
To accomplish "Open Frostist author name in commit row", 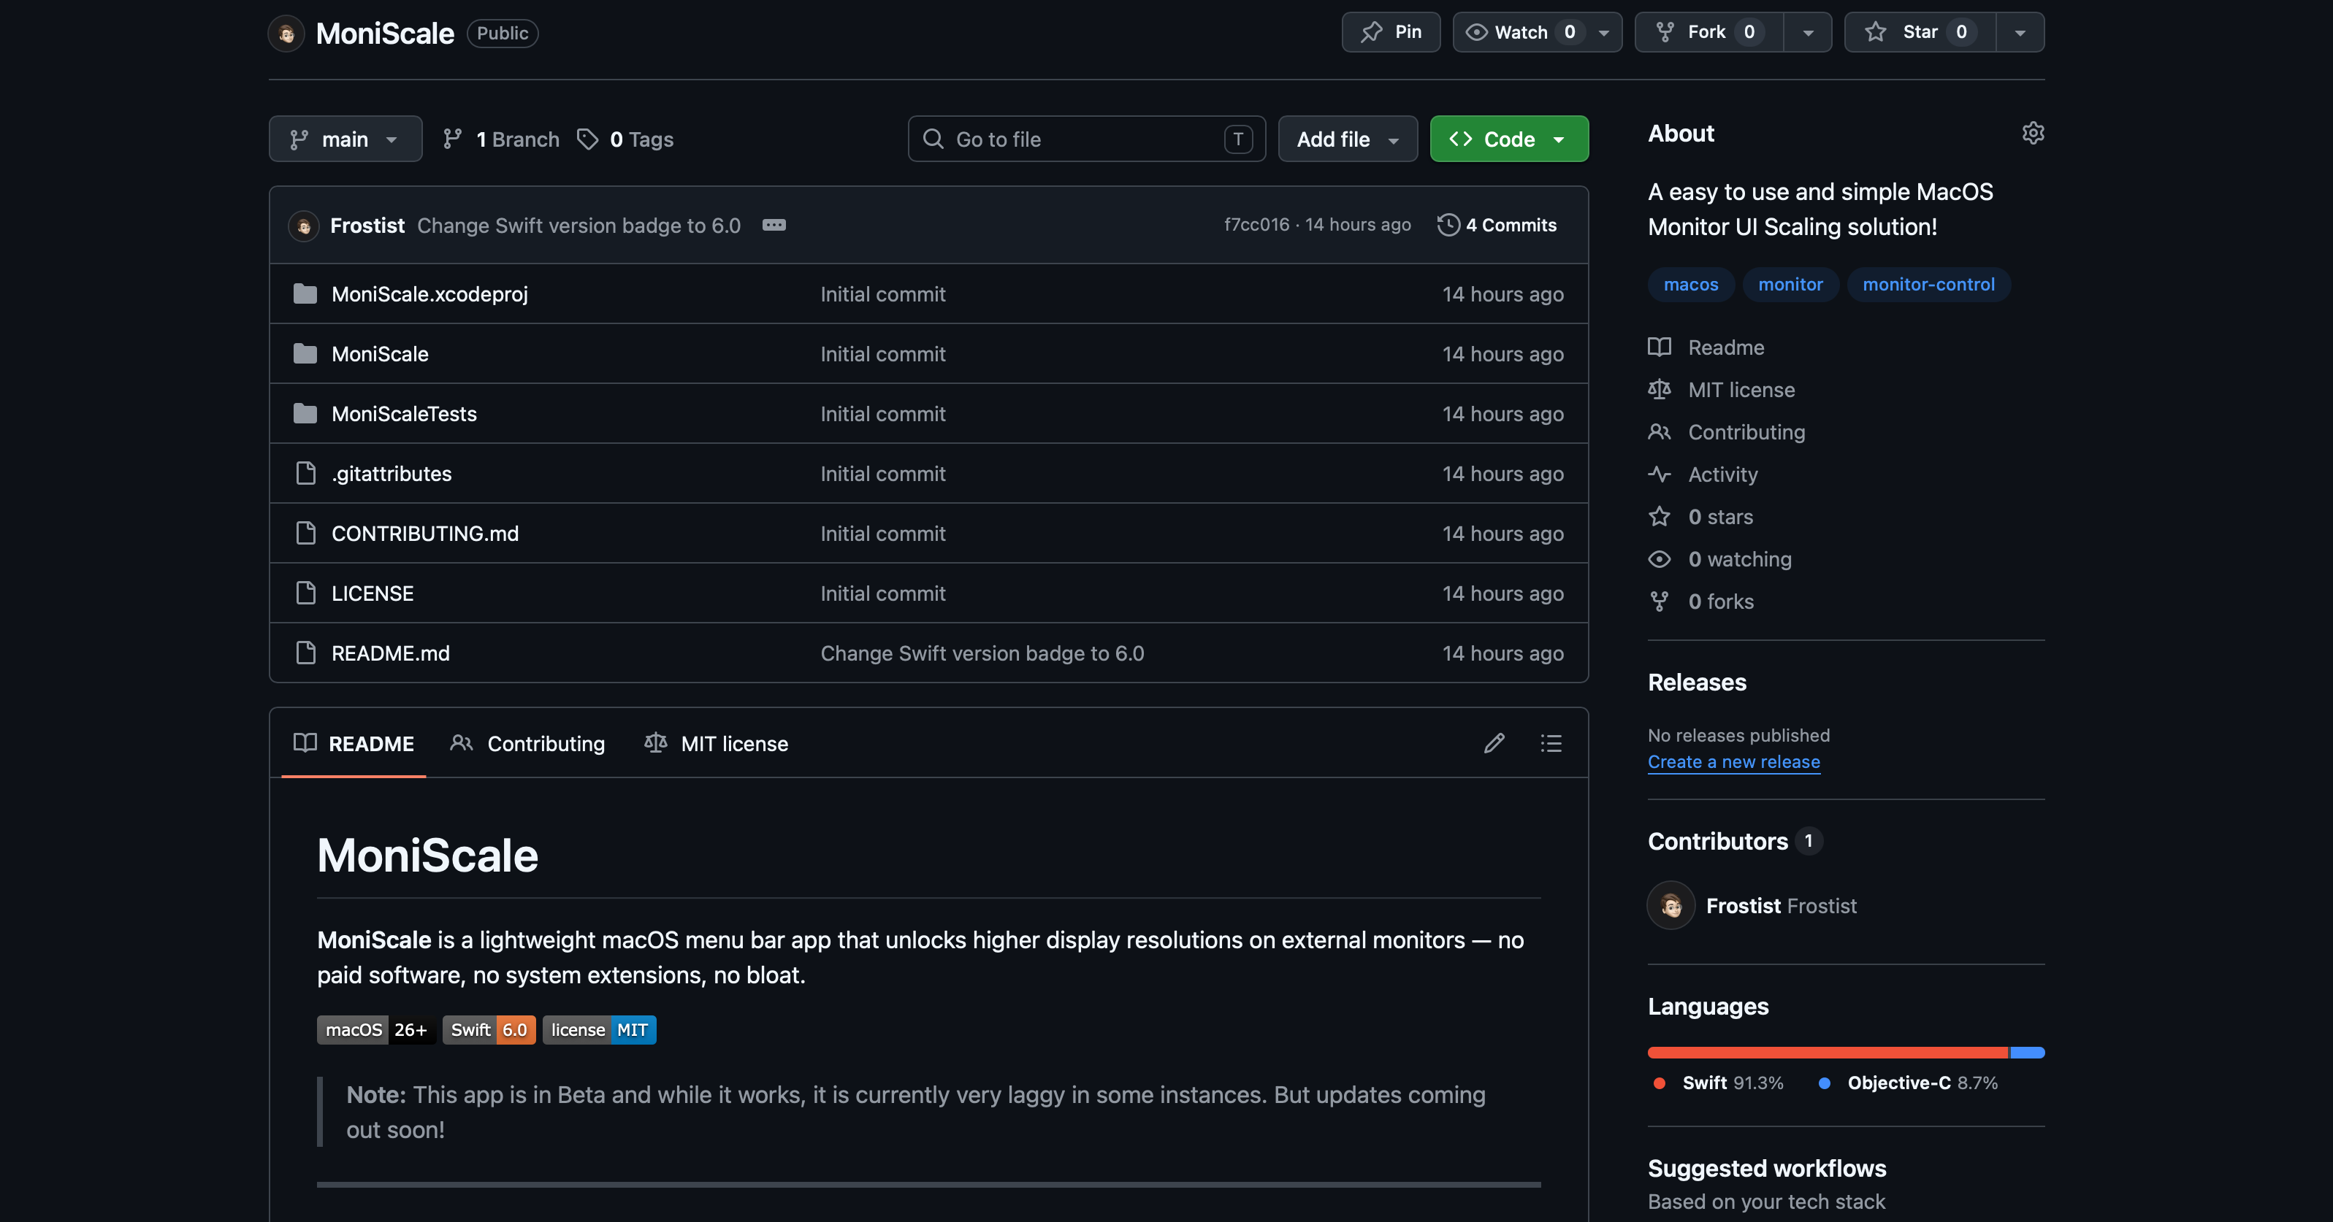I will click(367, 226).
